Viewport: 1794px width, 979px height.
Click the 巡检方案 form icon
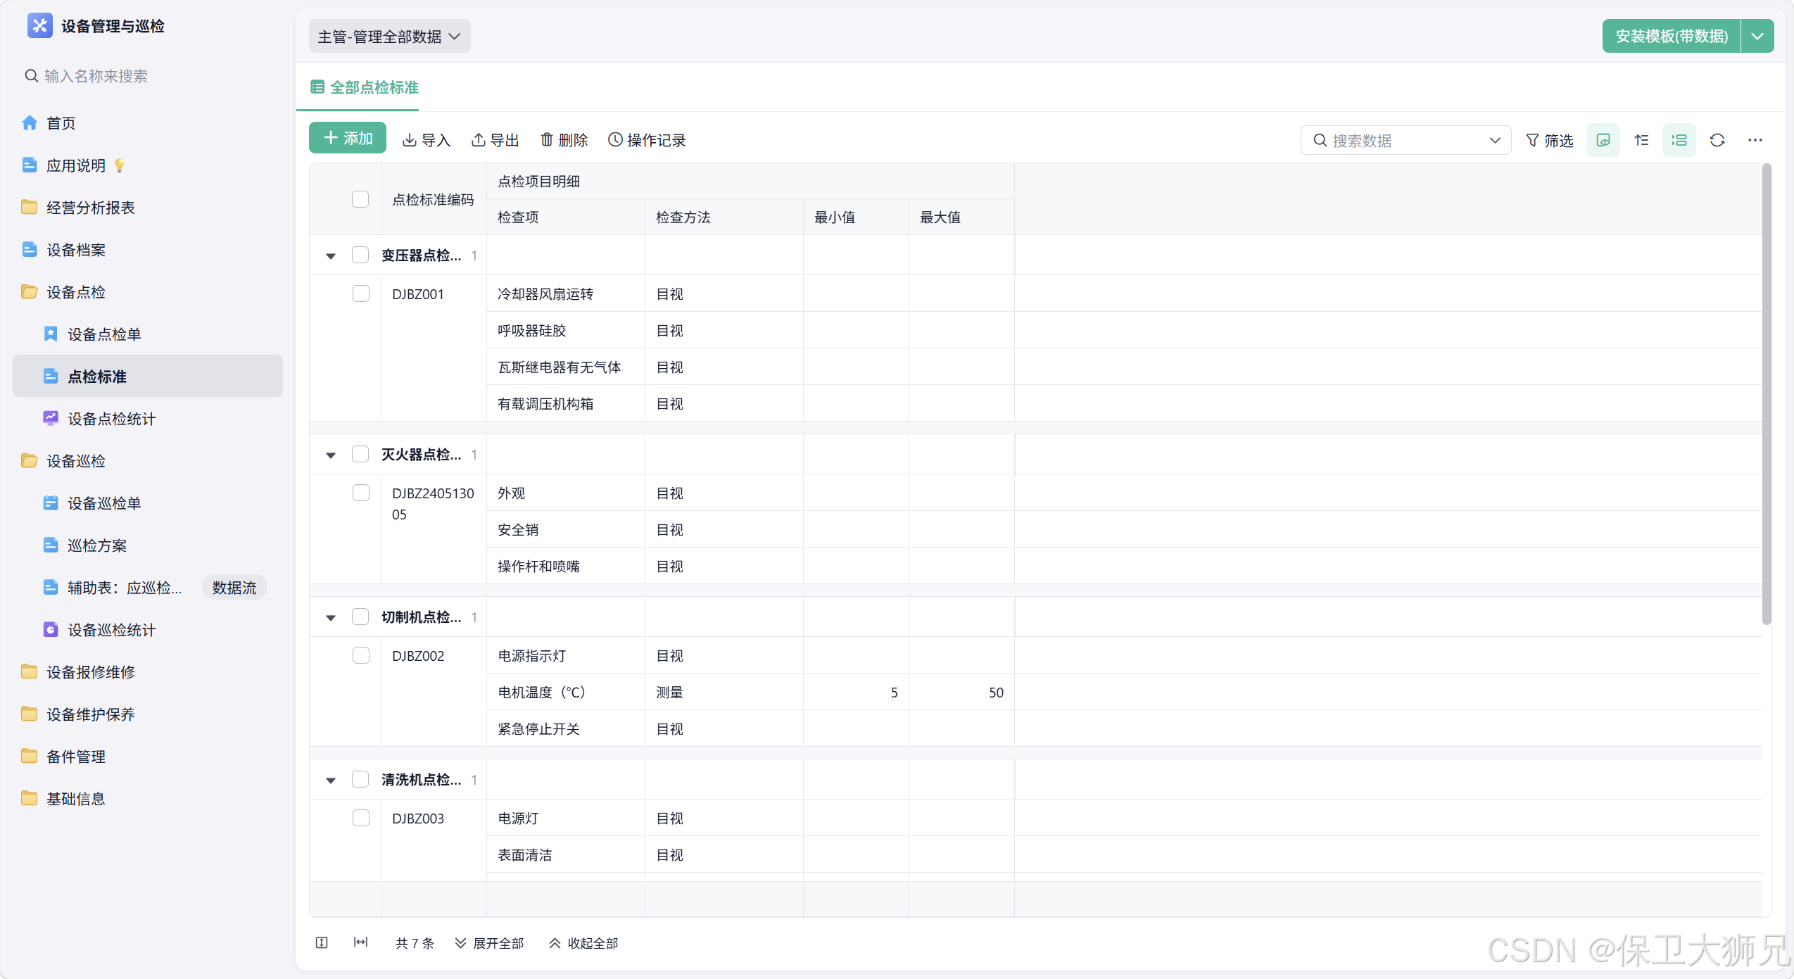coord(51,545)
